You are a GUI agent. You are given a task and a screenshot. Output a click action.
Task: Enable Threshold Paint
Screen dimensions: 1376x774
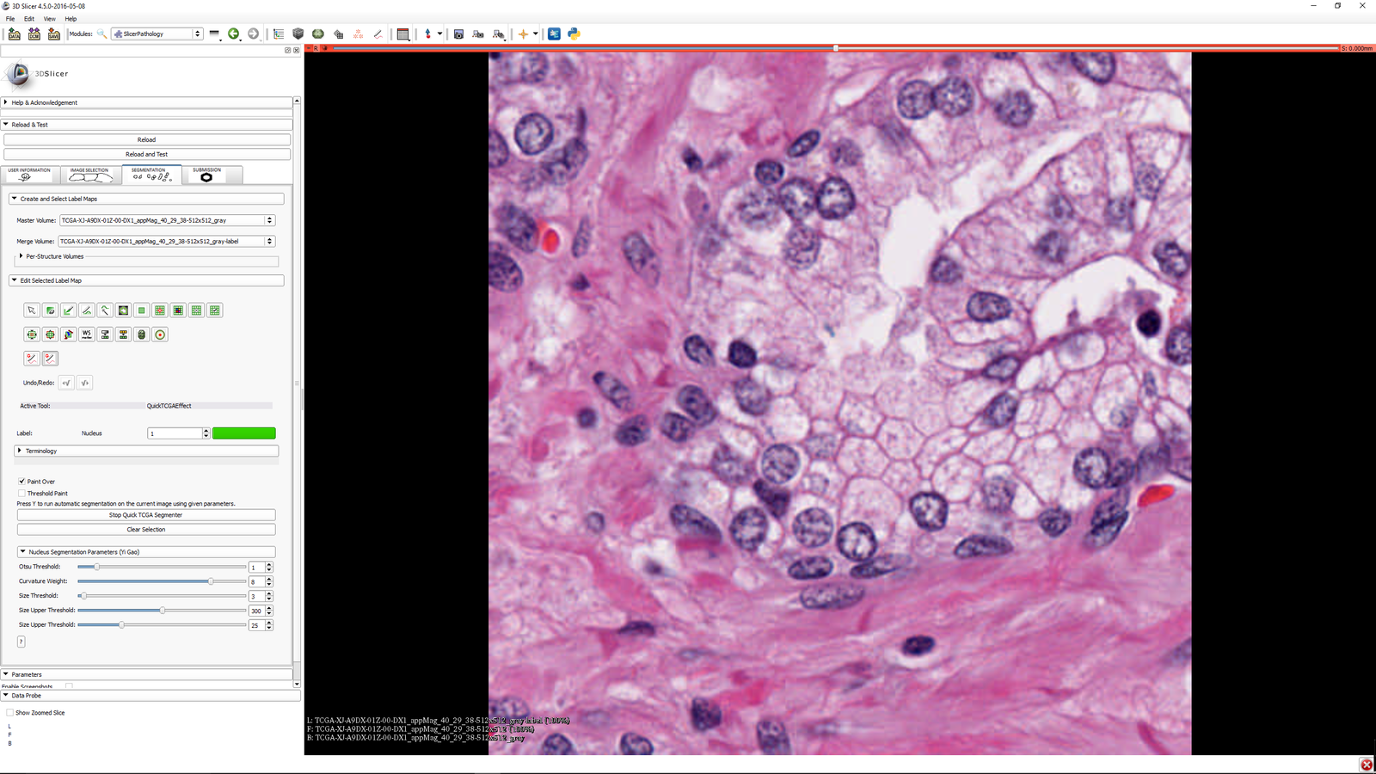(x=22, y=493)
